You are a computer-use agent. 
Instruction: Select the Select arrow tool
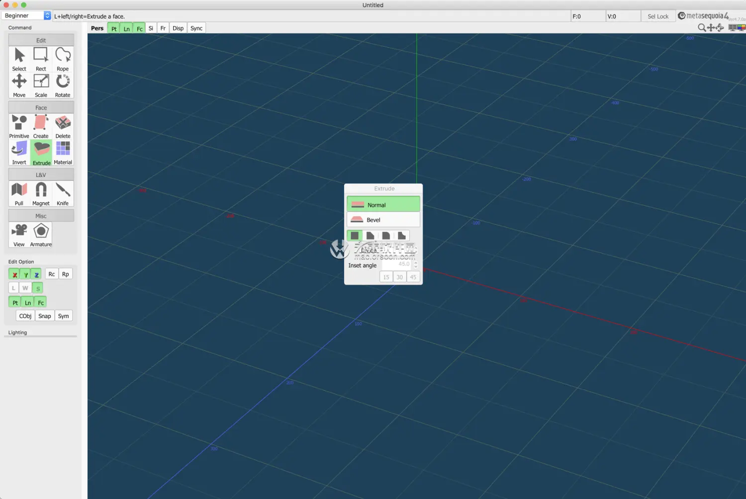point(19,59)
